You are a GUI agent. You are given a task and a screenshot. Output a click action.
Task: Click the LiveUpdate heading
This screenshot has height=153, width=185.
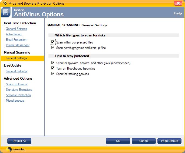[x=13, y=65]
